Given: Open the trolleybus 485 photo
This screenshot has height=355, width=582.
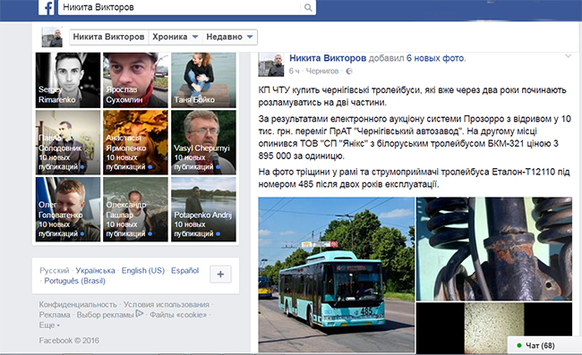Looking at the screenshot, I should (337, 275).
